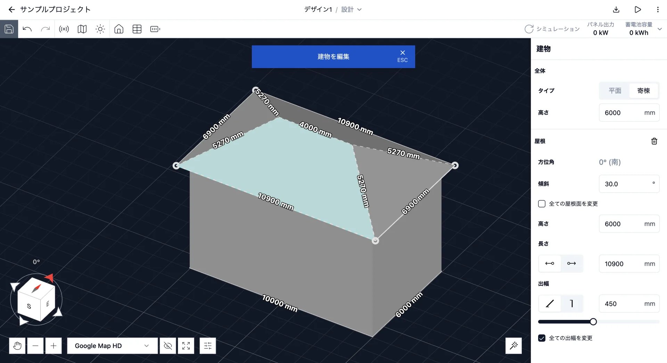Click the building 高さ 6000 input field
667x363 pixels.
coord(629,113)
